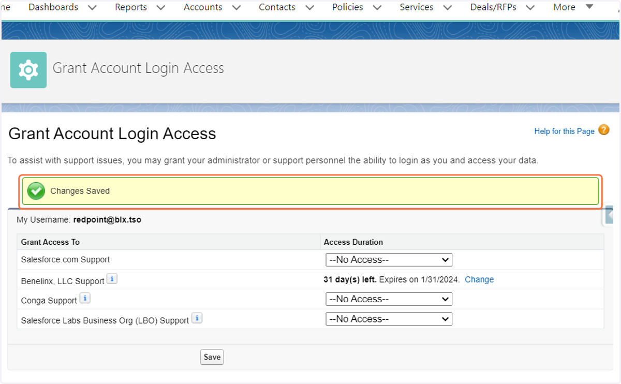Expand the Contacts tab arrow
621x384 pixels.
tap(309, 8)
